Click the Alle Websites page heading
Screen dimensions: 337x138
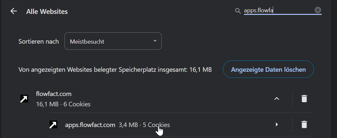[x=47, y=12]
